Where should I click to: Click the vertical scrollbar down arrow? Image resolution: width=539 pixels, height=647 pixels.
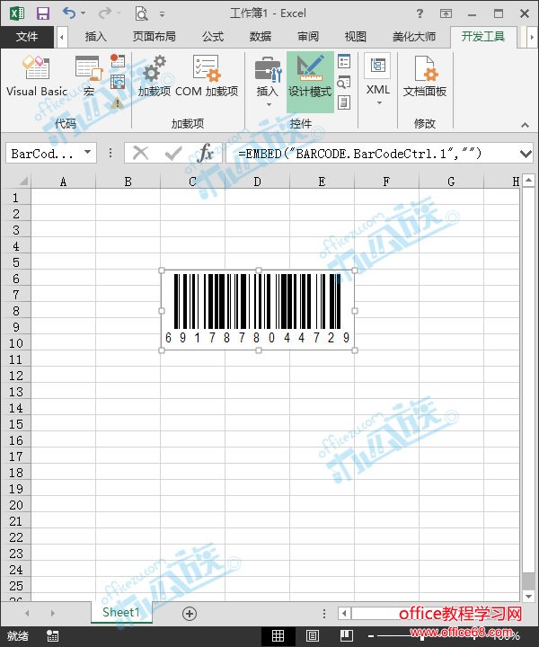point(529,597)
